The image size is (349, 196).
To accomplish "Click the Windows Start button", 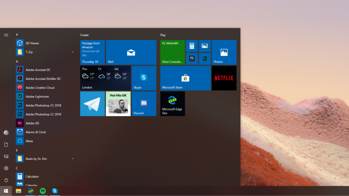I will [x=6, y=191].
